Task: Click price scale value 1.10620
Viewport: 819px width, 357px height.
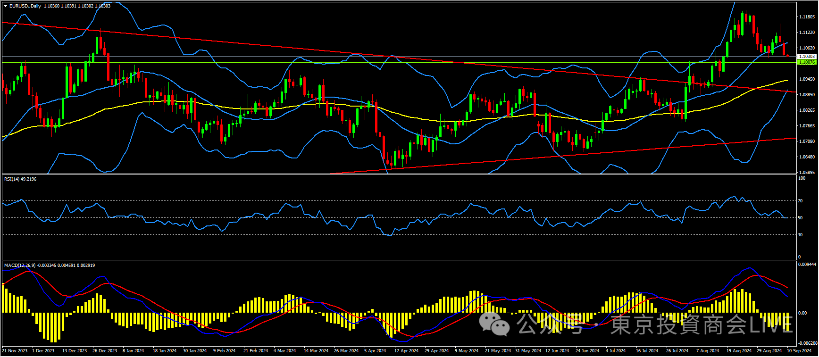Action: click(x=807, y=48)
